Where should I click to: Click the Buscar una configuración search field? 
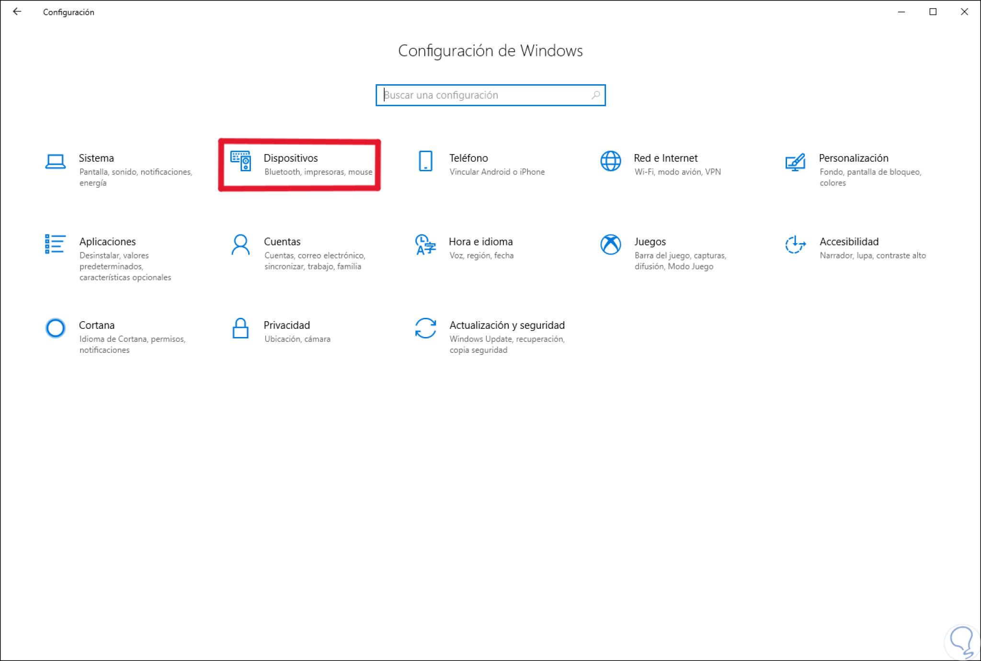coord(479,95)
